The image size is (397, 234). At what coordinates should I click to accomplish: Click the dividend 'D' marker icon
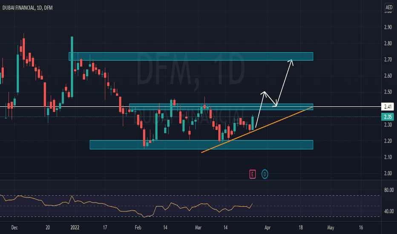tap(265, 174)
